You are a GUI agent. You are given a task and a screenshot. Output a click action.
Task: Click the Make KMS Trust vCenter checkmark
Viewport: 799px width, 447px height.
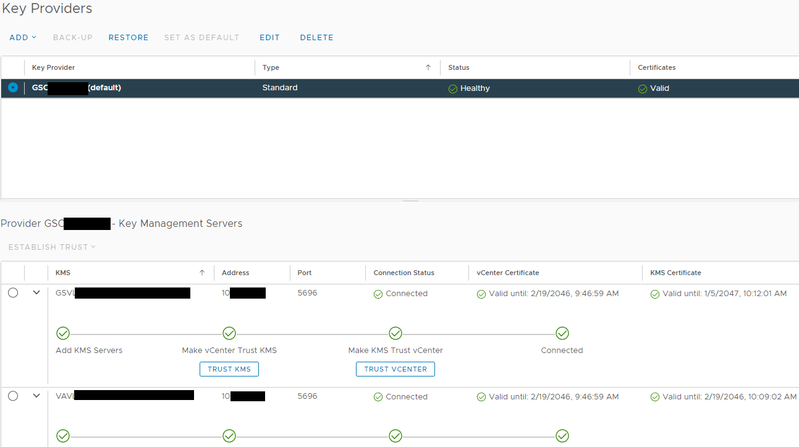pos(395,334)
